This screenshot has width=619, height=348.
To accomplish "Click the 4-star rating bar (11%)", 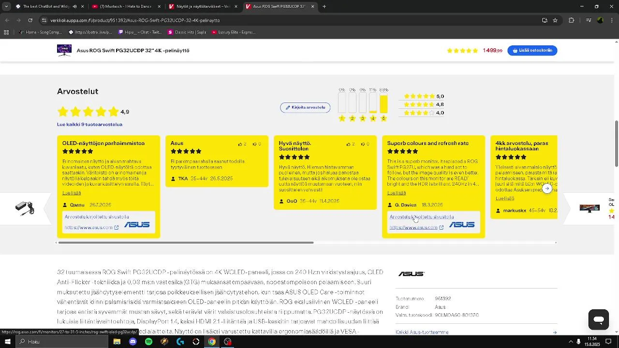I will tap(373, 103).
